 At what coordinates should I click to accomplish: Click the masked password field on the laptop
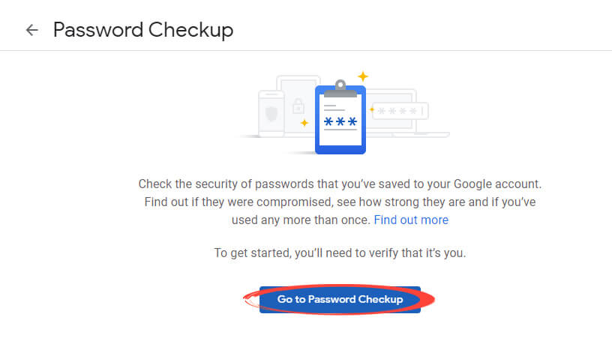point(400,111)
